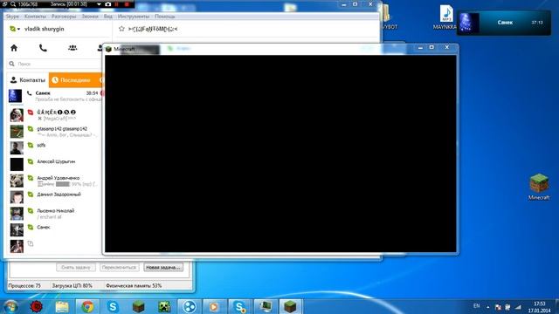
Task: Click avatar of the G.A.M.E.R contact
Action: [x=17, y=115]
